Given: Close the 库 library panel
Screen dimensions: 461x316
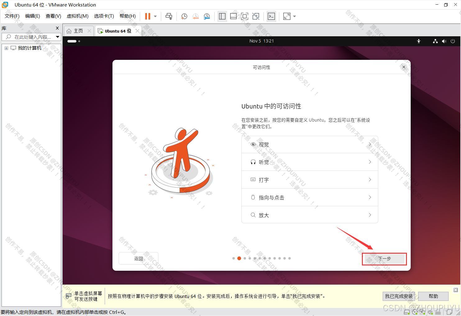Looking at the screenshot, I should coord(57,28).
